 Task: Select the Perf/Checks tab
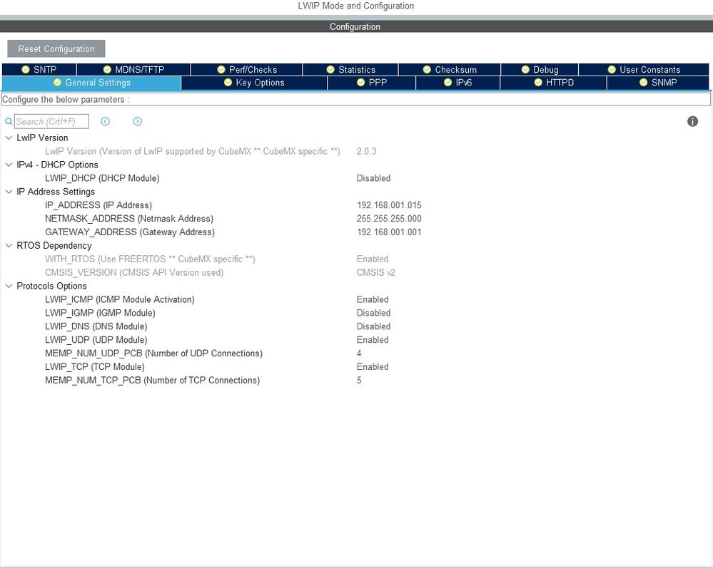(247, 69)
